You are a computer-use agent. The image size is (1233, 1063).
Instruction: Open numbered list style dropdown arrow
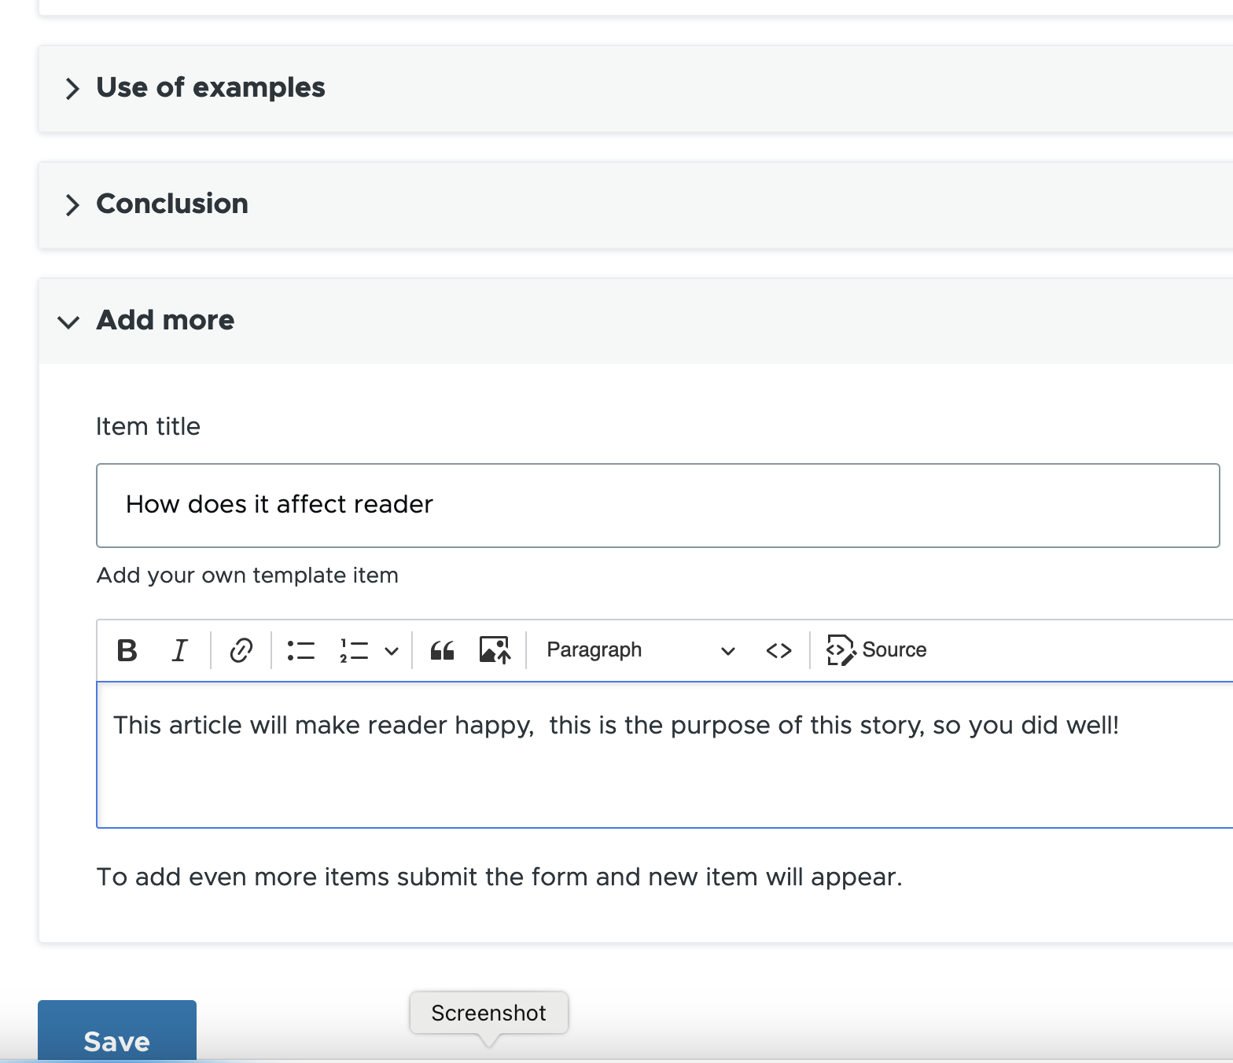(x=392, y=651)
